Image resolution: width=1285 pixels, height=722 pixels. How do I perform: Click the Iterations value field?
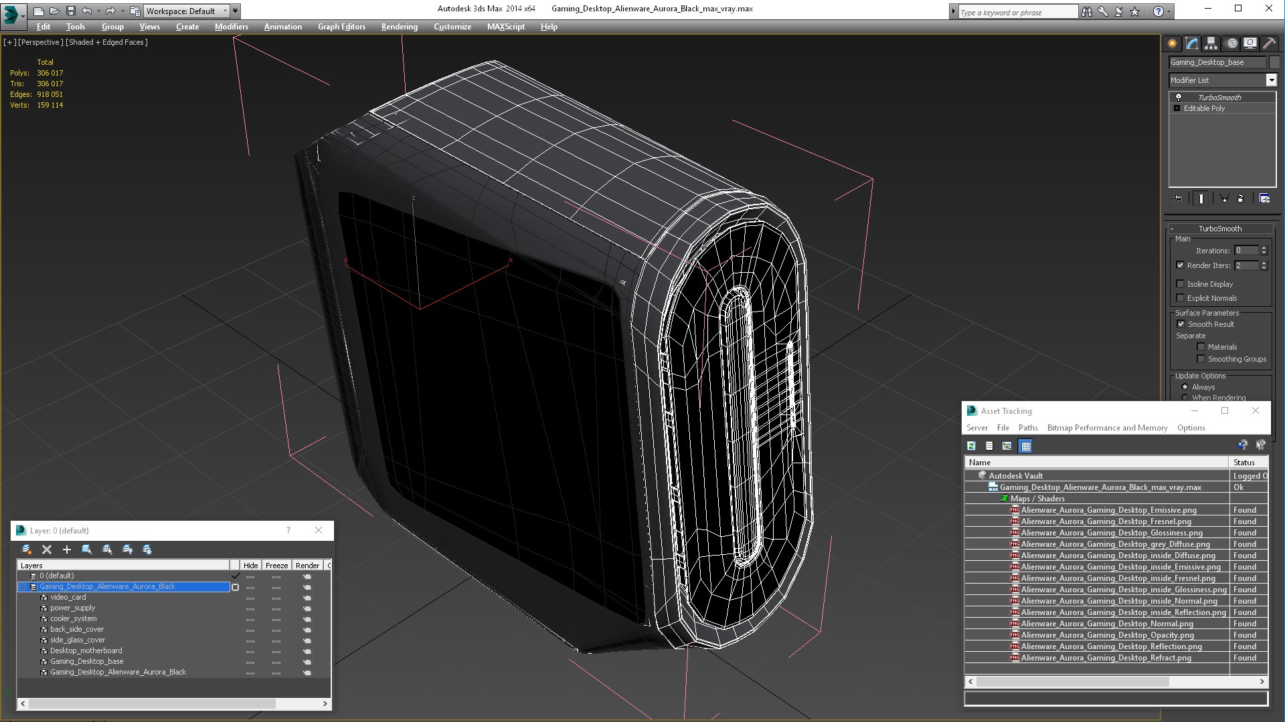(x=1246, y=251)
